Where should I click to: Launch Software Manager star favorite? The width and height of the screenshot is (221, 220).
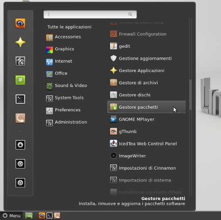[x=20, y=42]
